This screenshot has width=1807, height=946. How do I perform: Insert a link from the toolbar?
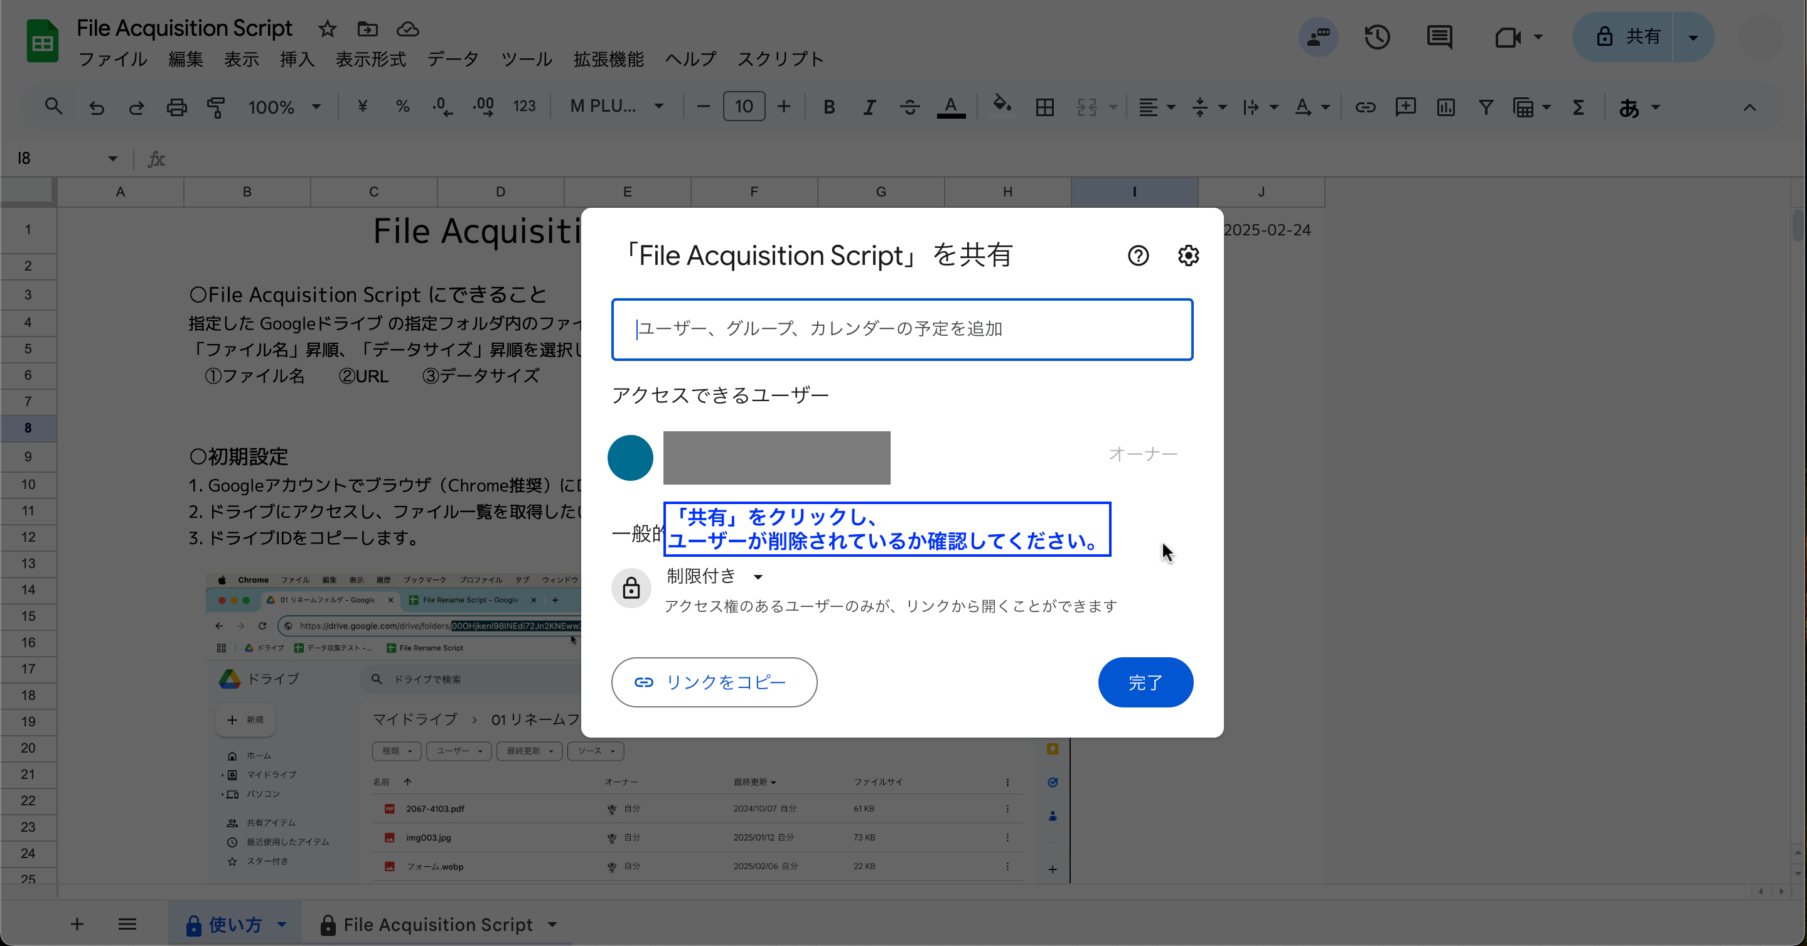pos(1365,107)
